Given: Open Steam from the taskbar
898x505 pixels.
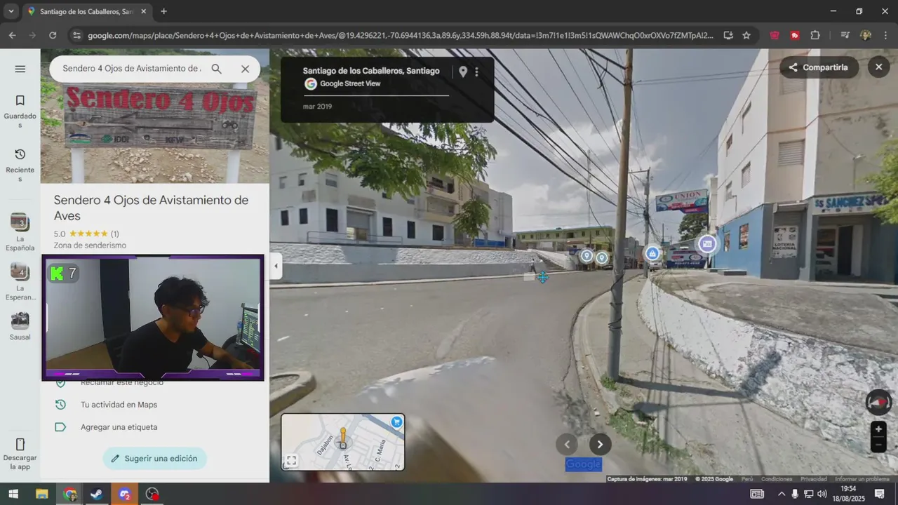Looking at the screenshot, I should [96, 494].
